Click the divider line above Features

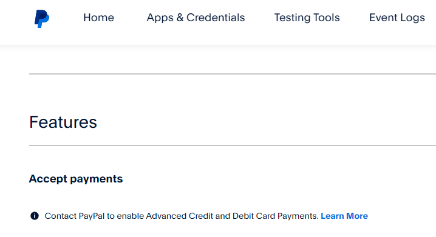(x=233, y=74)
